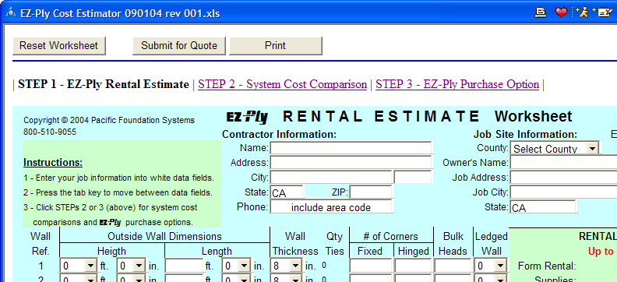617x282 pixels.
Task: Click into the Job Address field
Action: pos(563,177)
